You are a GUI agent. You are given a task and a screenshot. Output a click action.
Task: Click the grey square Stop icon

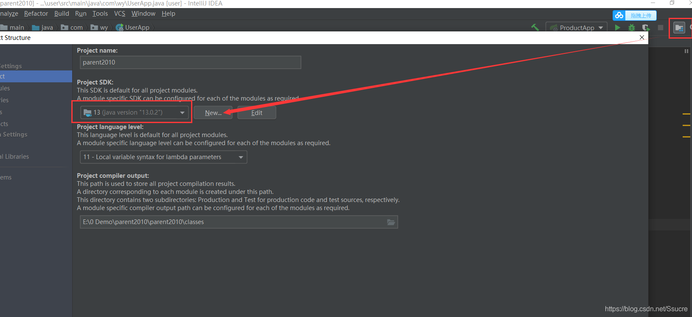click(x=661, y=28)
